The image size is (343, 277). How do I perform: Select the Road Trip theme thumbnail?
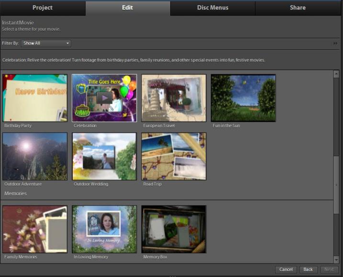click(x=174, y=156)
